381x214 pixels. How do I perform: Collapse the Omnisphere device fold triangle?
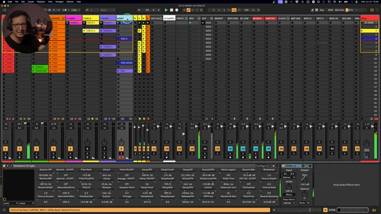[8, 166]
